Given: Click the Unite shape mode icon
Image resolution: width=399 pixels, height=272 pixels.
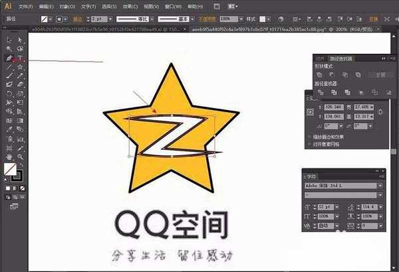Looking at the screenshot, I should click(x=320, y=75).
